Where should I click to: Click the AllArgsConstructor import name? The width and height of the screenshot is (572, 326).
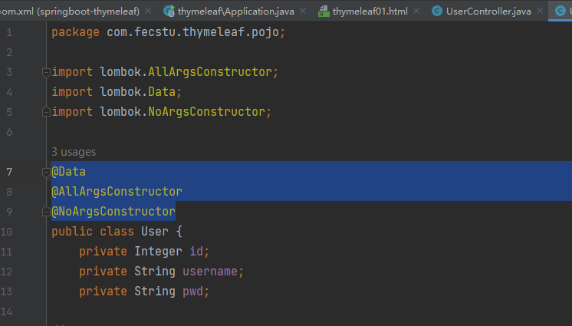tap(210, 72)
